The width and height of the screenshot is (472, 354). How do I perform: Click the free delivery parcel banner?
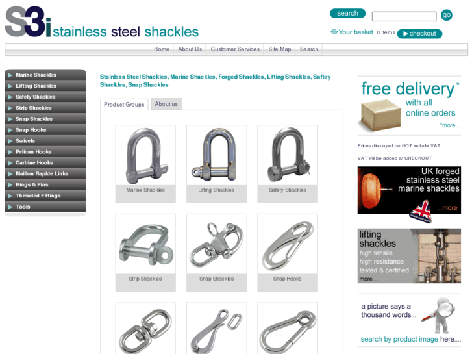coord(409,106)
